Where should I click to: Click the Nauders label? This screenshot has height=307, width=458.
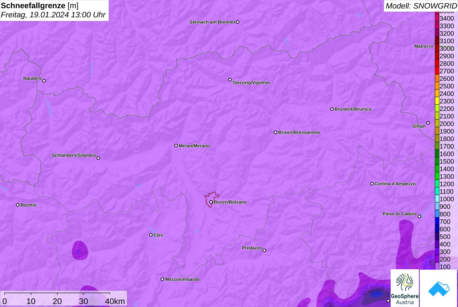pyautogui.click(x=32, y=78)
